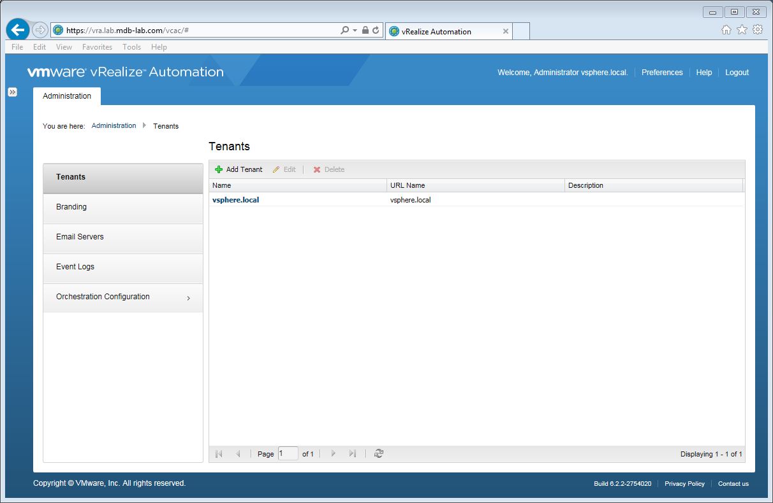Open the browser home icon
773x503 pixels.
click(x=726, y=30)
